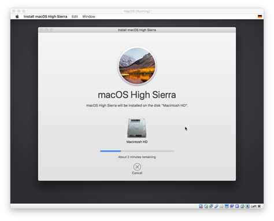Click the VirtualBox hard disk activity icon
Image resolution: width=274 pixels, height=221 pixels.
coord(201,206)
